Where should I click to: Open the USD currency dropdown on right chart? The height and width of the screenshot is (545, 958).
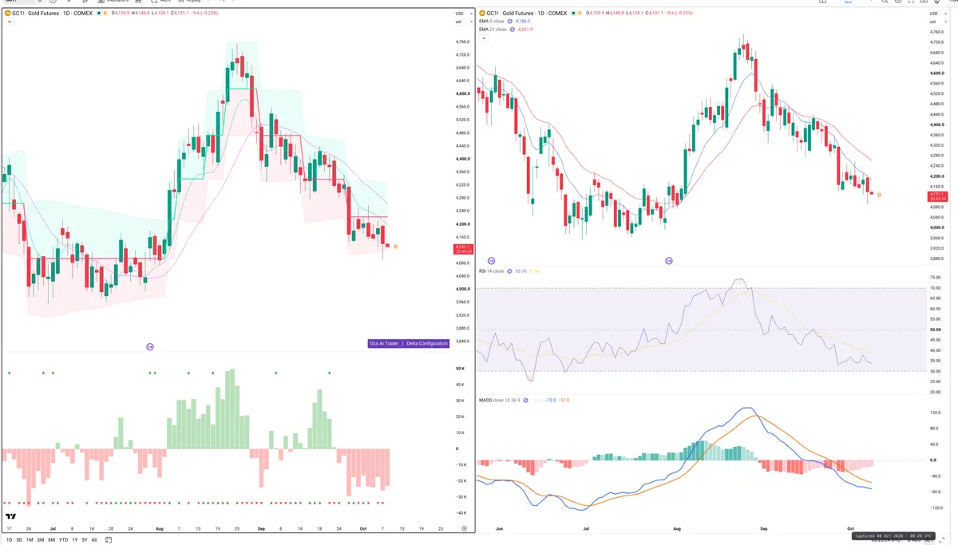coord(936,14)
